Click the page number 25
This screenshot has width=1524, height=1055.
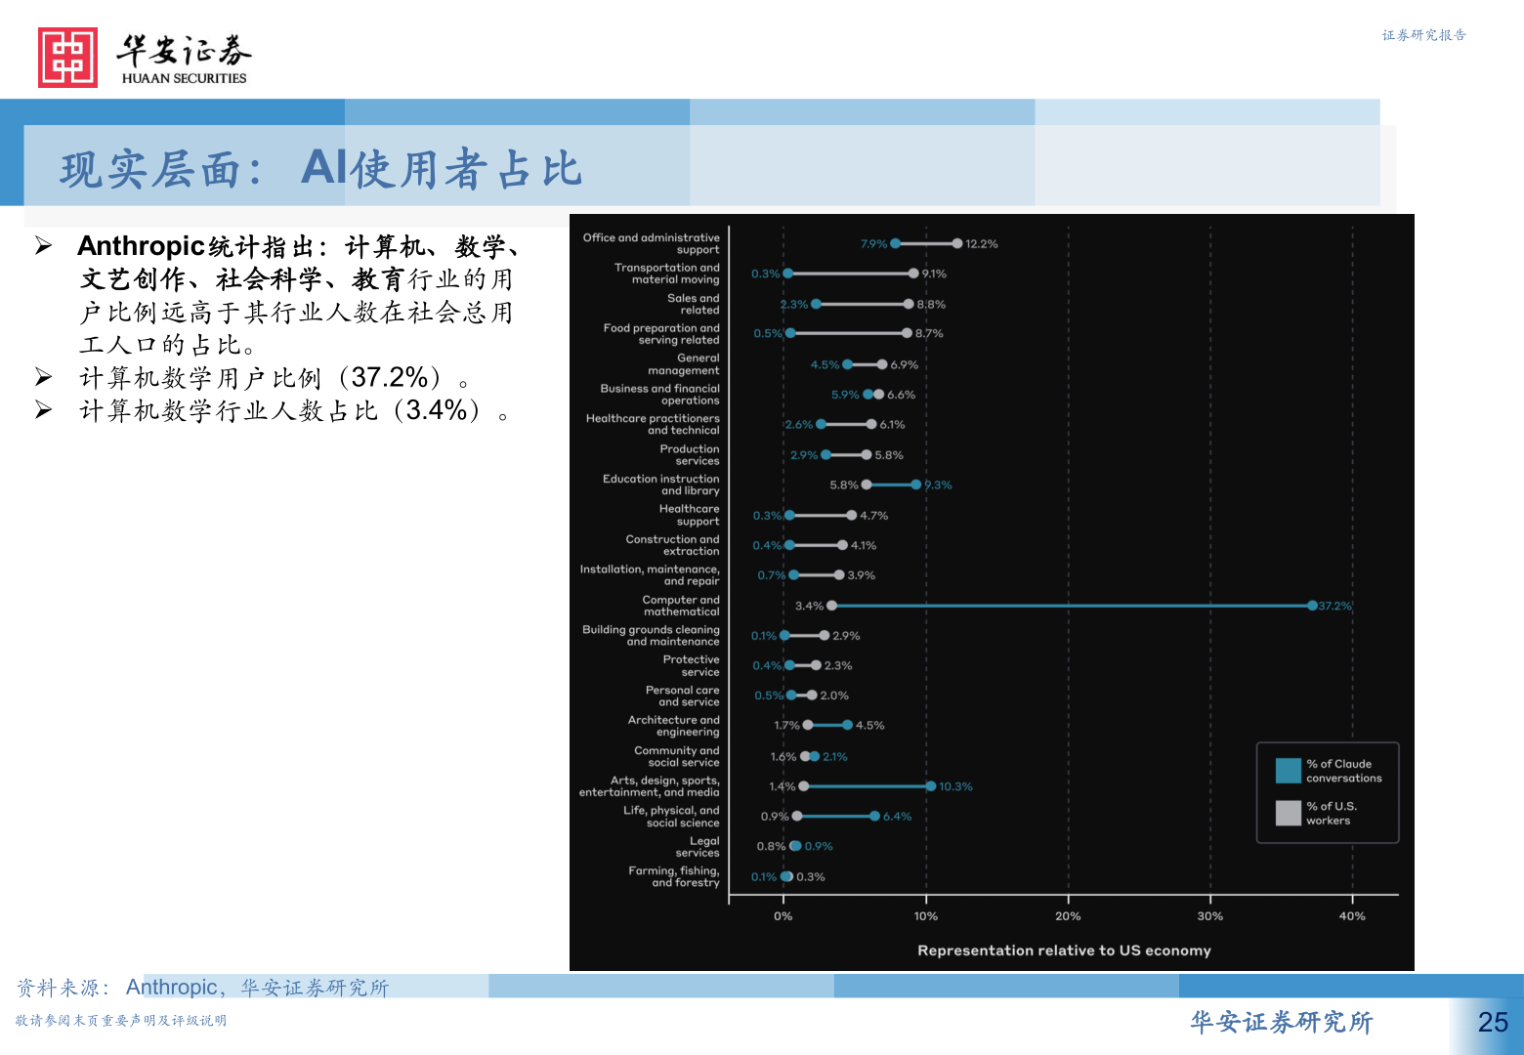click(1493, 1022)
